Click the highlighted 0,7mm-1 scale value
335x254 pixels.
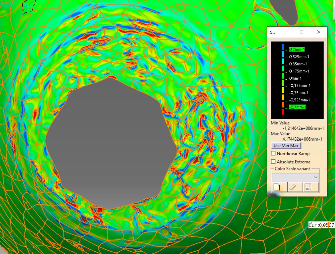point(297,50)
